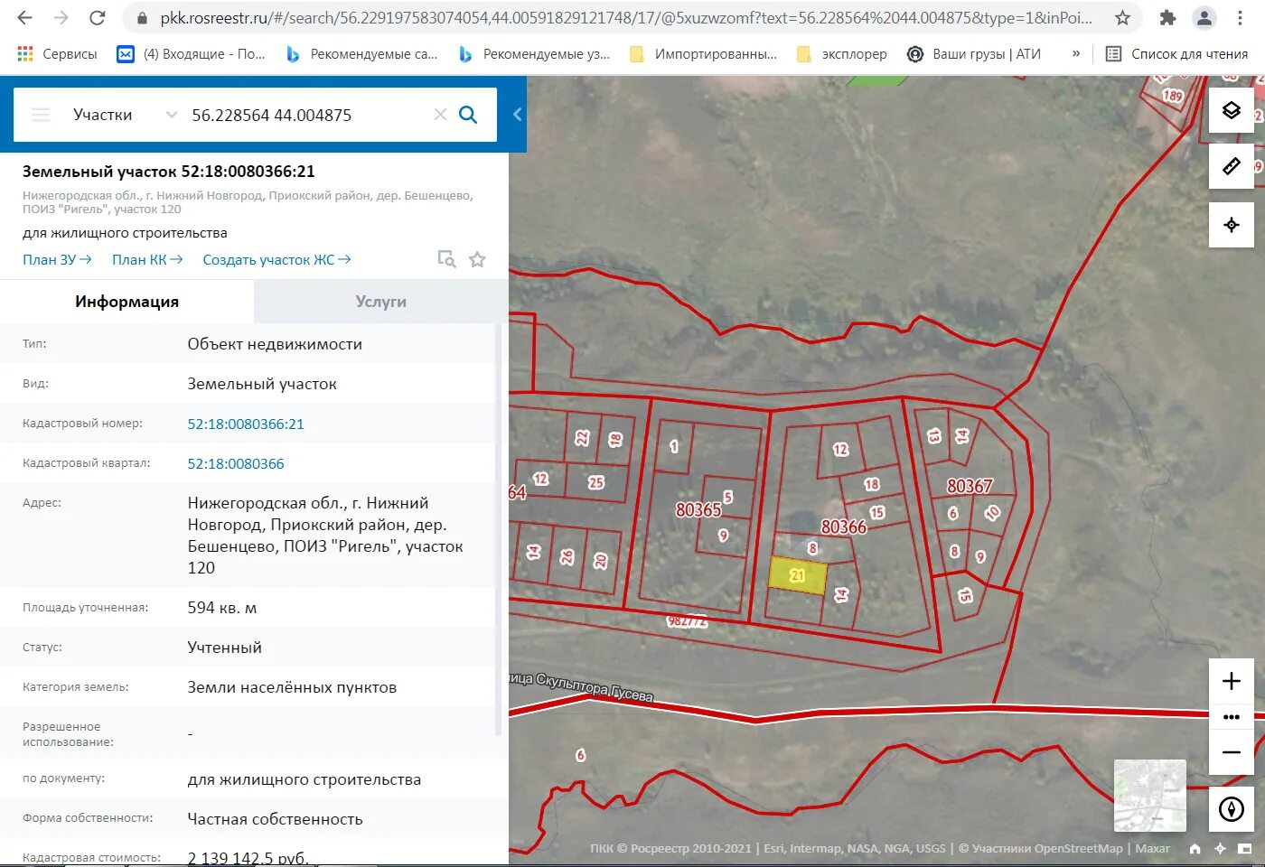
Task: Clear the search field with the X
Action: coord(440,115)
